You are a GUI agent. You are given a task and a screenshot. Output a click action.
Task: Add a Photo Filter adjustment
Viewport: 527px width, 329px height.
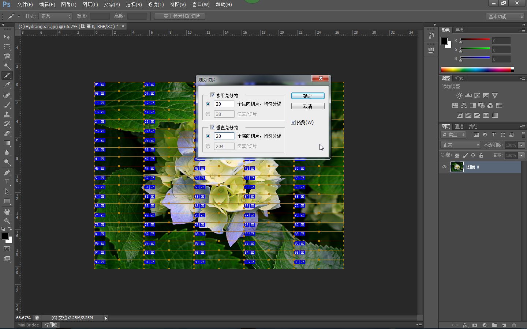click(x=482, y=105)
